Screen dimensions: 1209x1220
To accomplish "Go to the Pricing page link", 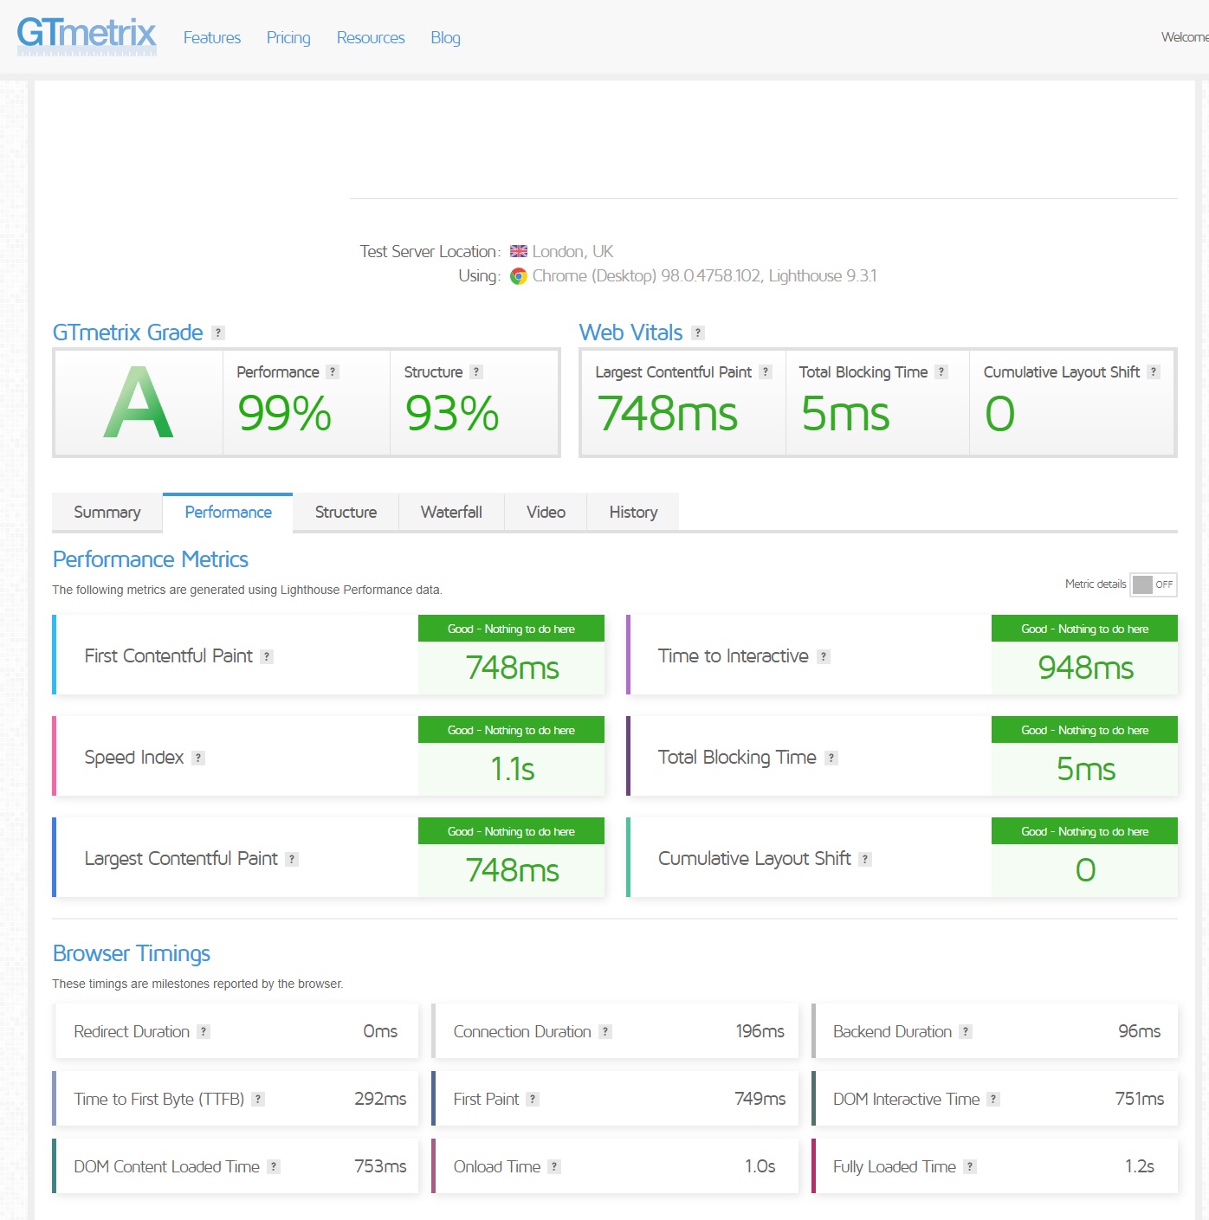I will pyautogui.click(x=288, y=37).
